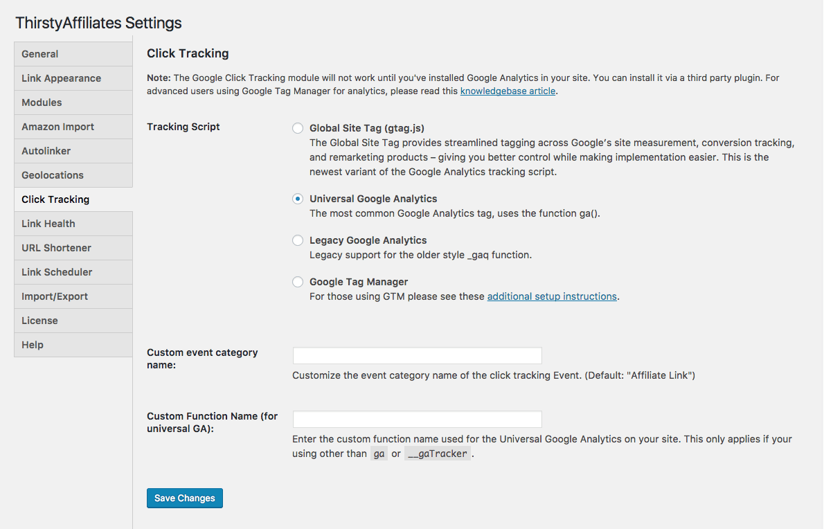Open the Amazon Import tab

pos(73,127)
